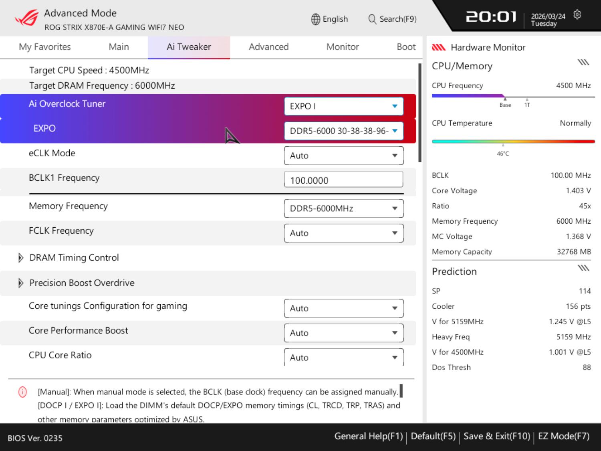Open the FCLK Frequency dropdown
Screen dimensions: 601x451
click(343, 233)
